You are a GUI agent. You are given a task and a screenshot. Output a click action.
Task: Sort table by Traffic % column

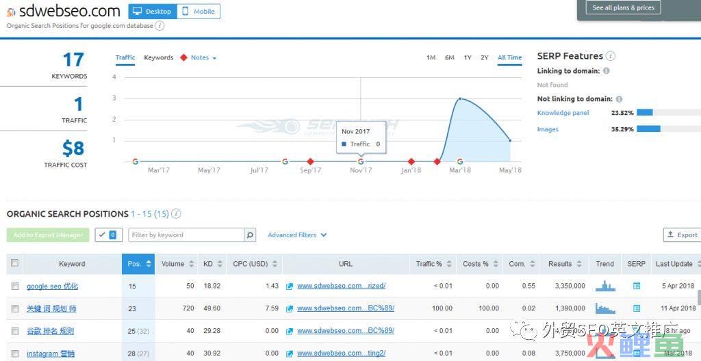point(433,264)
